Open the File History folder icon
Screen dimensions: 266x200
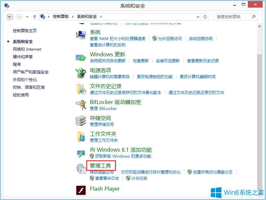point(81,89)
